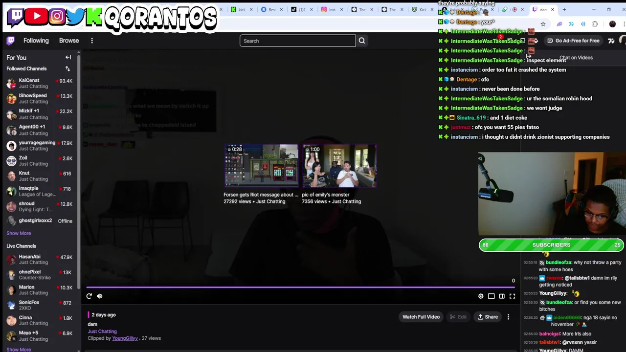This screenshot has width=626, height=352.
Task: Replay the clip
Action: click(89, 296)
